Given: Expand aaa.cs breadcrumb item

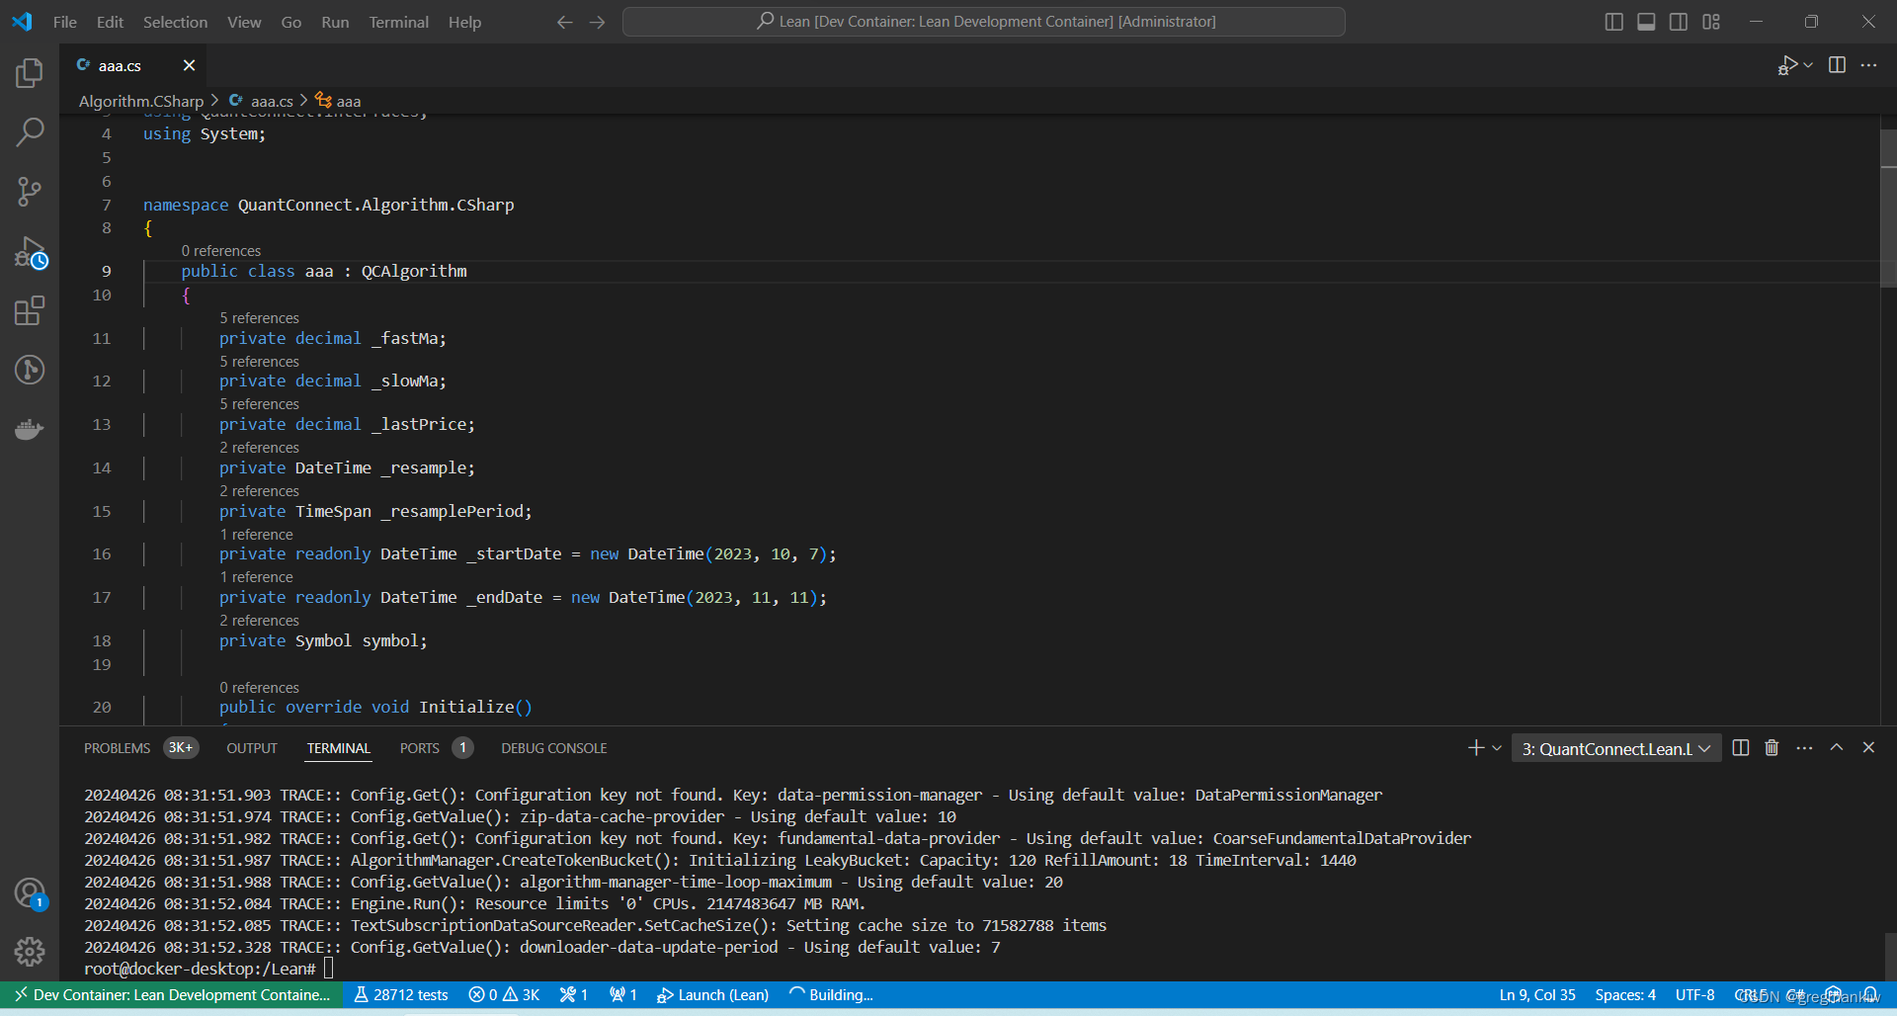Looking at the screenshot, I should (x=262, y=101).
